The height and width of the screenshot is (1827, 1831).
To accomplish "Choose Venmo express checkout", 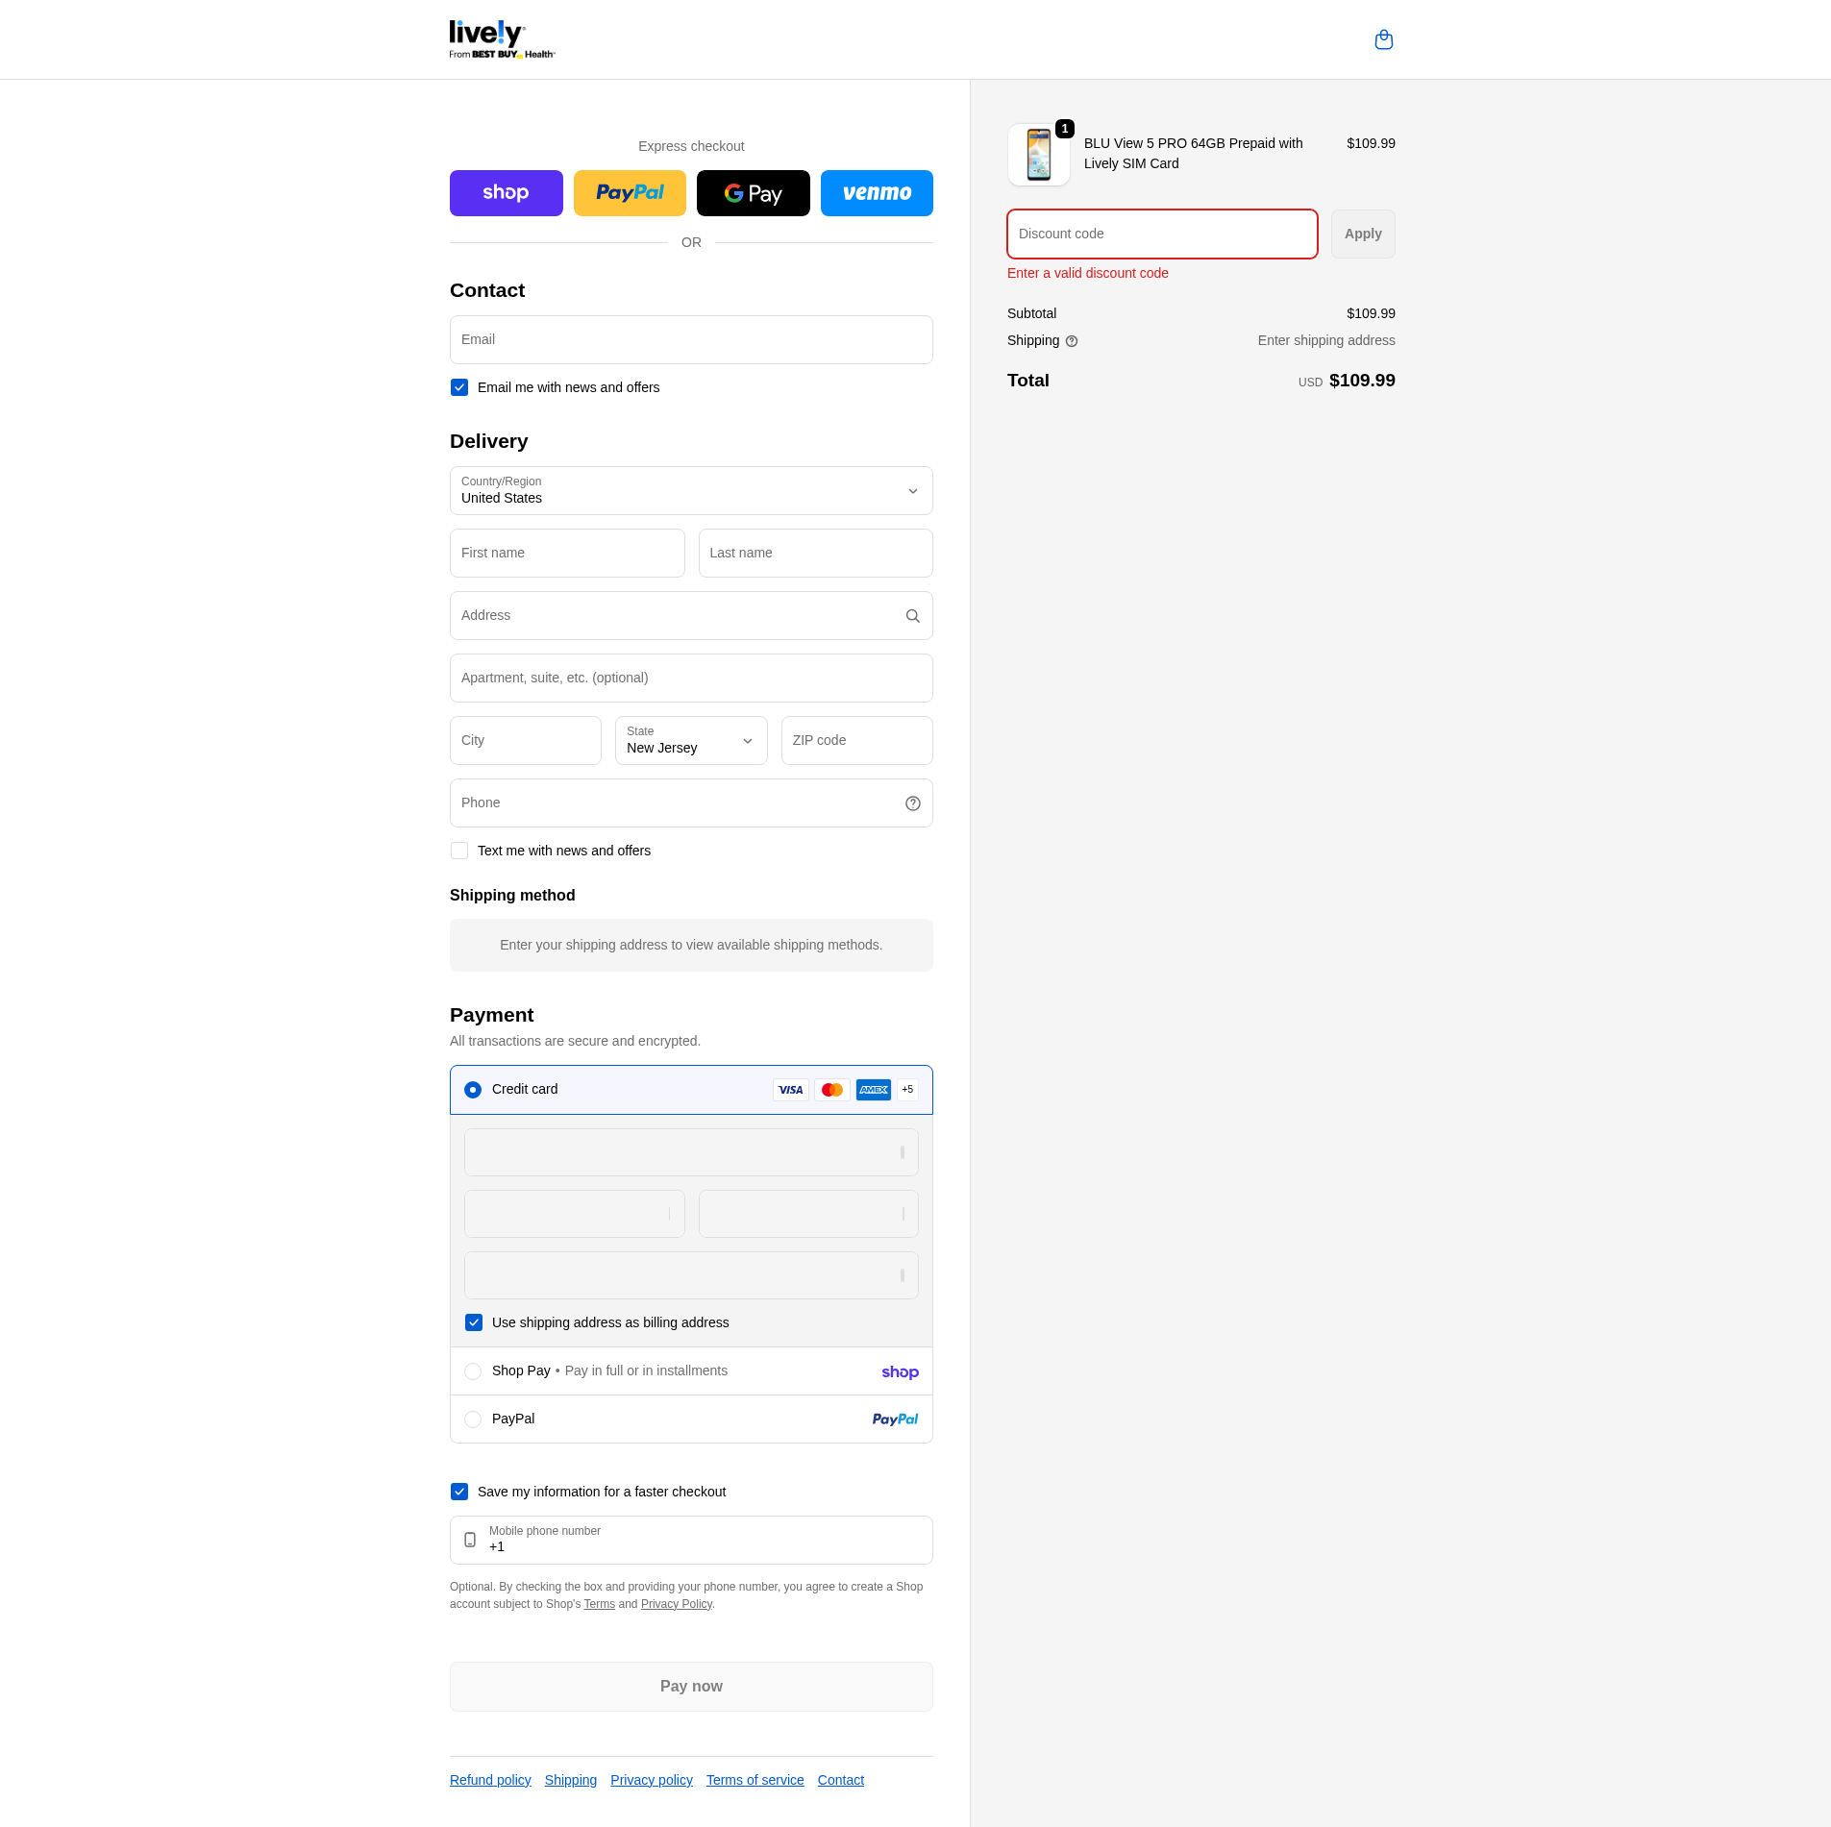I will point(876,193).
